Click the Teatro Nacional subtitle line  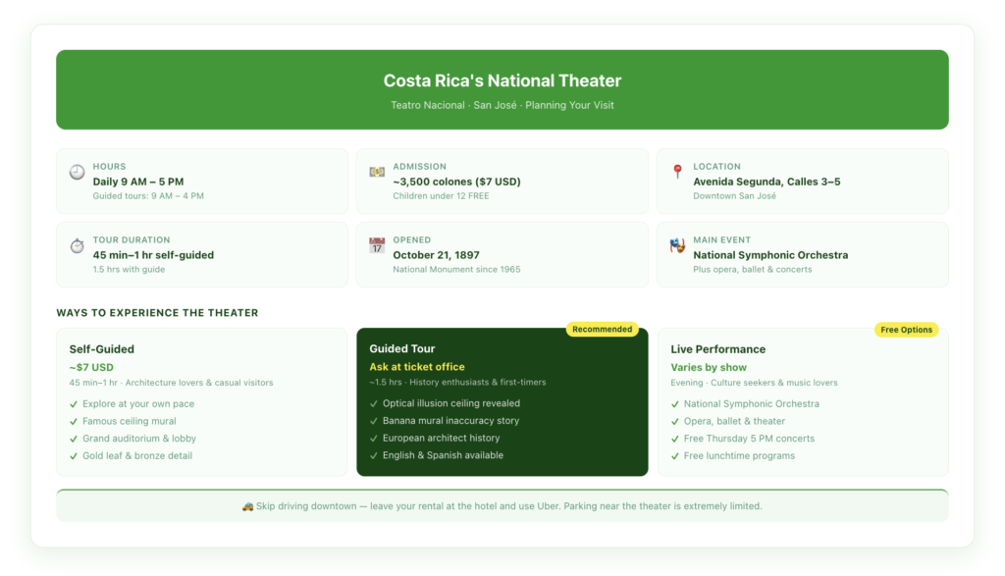[502, 105]
